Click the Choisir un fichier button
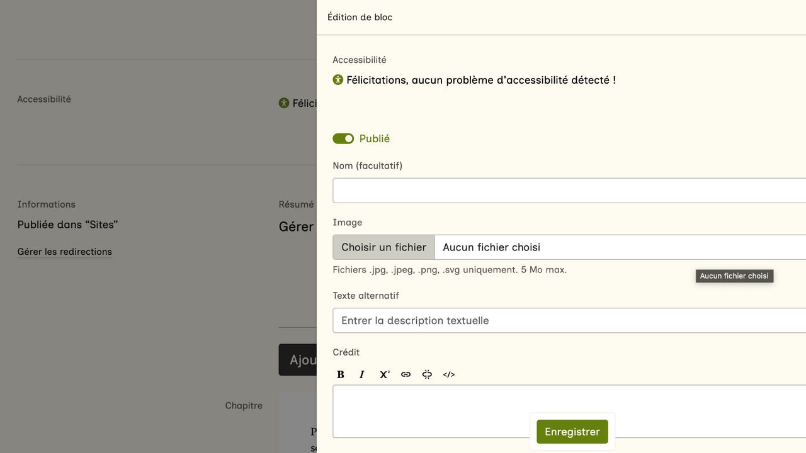 [x=383, y=247]
